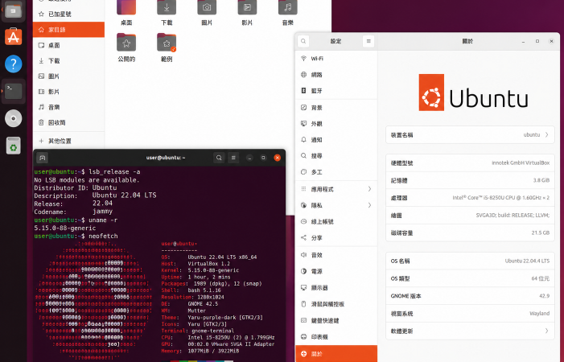Image resolution: width=564 pixels, height=362 pixels.
Task: Open the terminal hamburger menu
Action: click(x=233, y=158)
